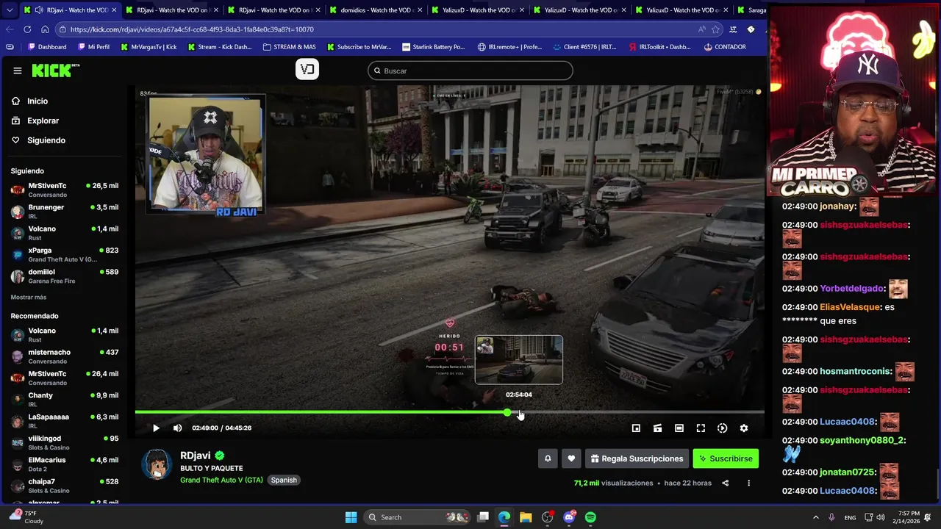The image size is (941, 529).
Task: Click the square icon above the search bar
Action: click(x=307, y=70)
